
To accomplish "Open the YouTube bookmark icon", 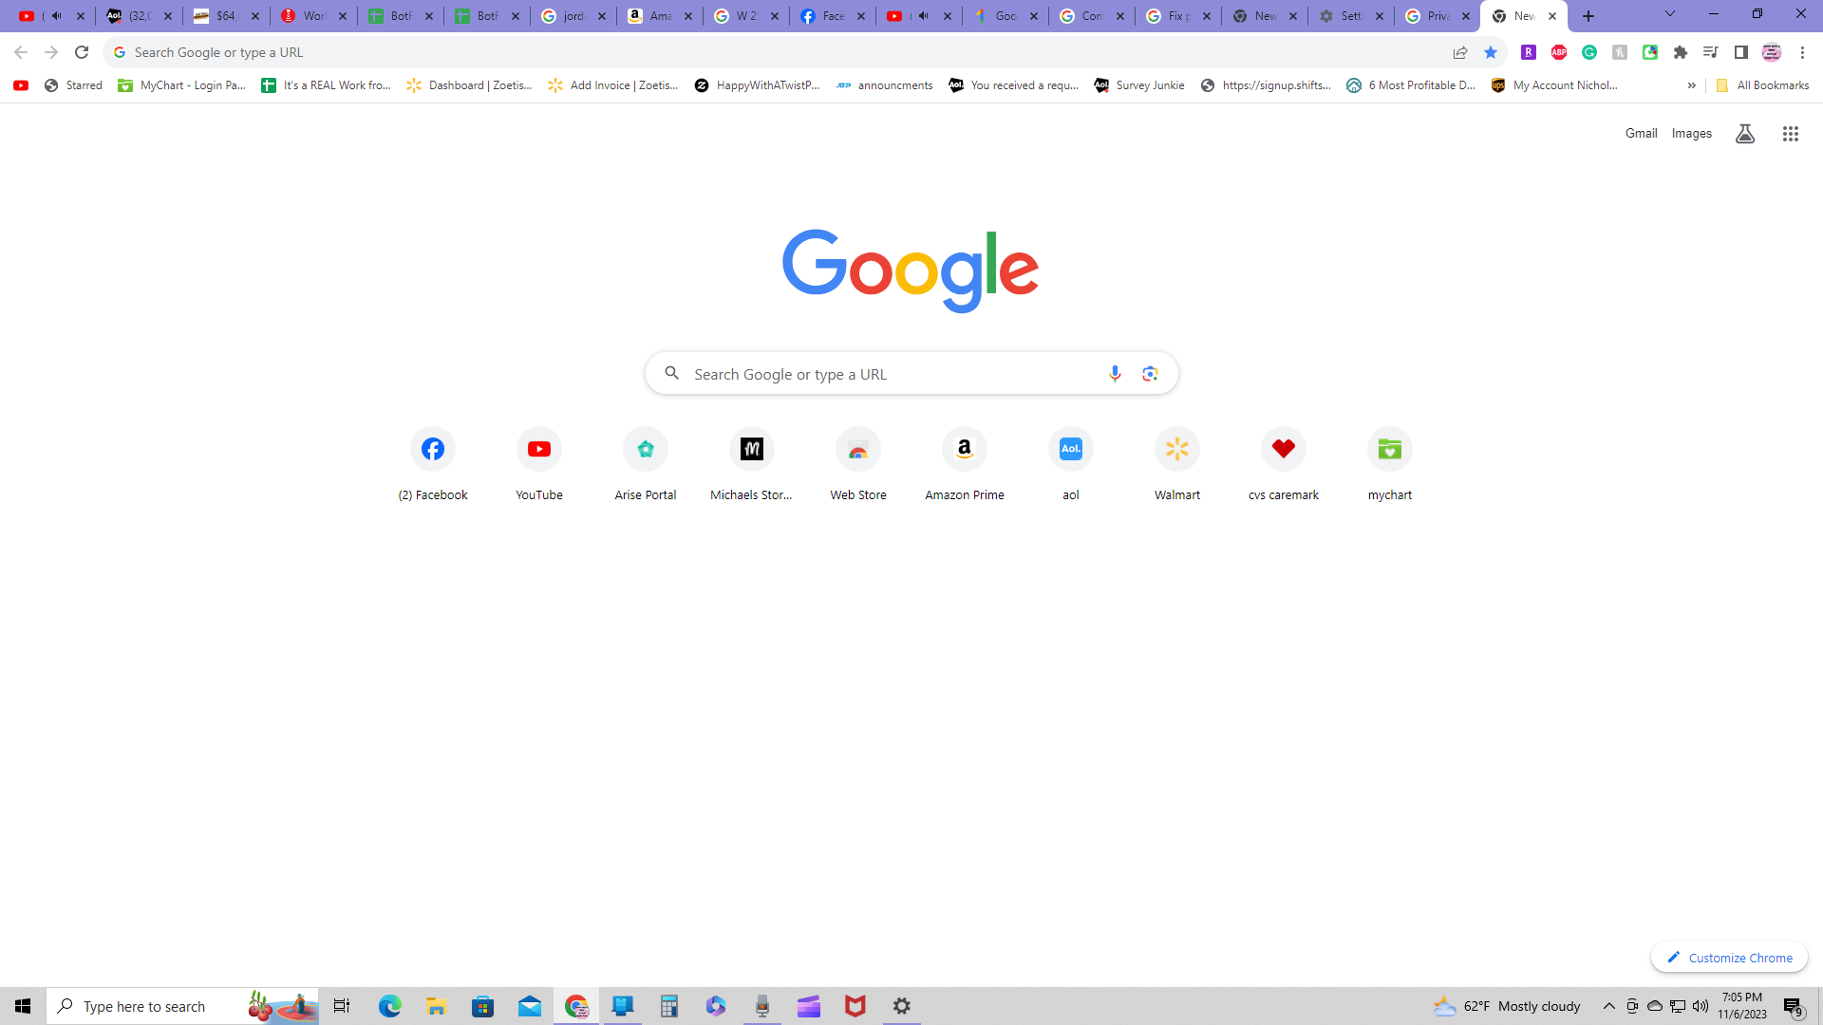I will pyautogui.click(x=21, y=85).
